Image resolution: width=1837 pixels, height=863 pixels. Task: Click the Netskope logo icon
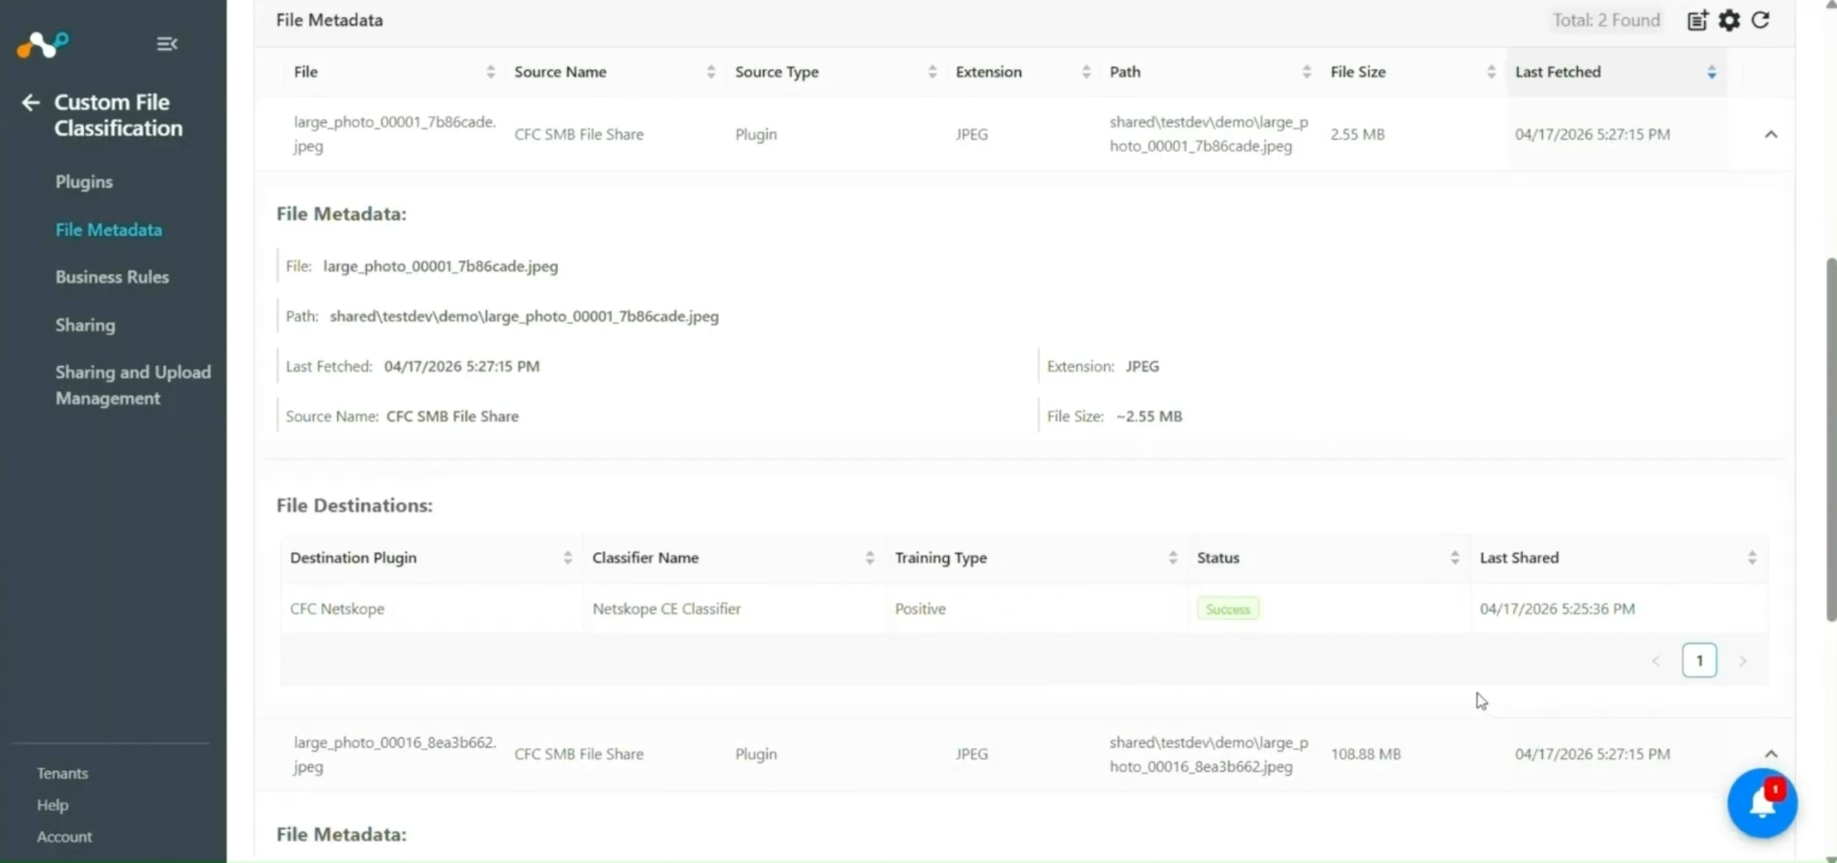42,44
